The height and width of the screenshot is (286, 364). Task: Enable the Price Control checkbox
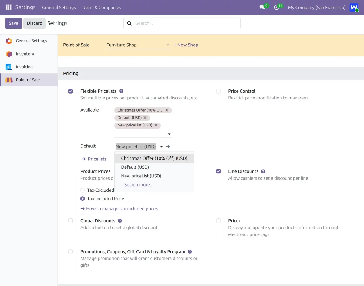point(218,91)
